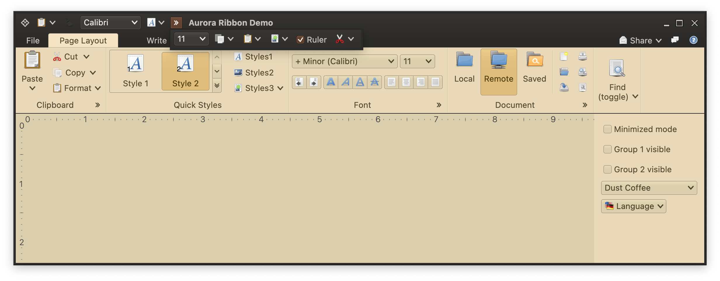This screenshot has height=281, width=720.
Task: Click the decrease indent icon
Action: tap(299, 82)
